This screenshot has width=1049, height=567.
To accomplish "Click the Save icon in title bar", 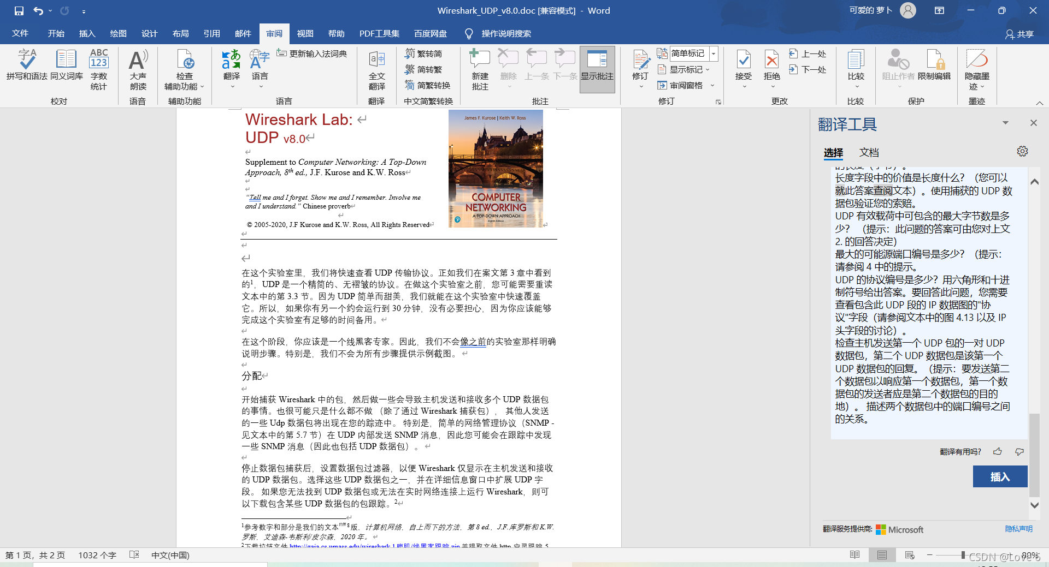I will [19, 10].
